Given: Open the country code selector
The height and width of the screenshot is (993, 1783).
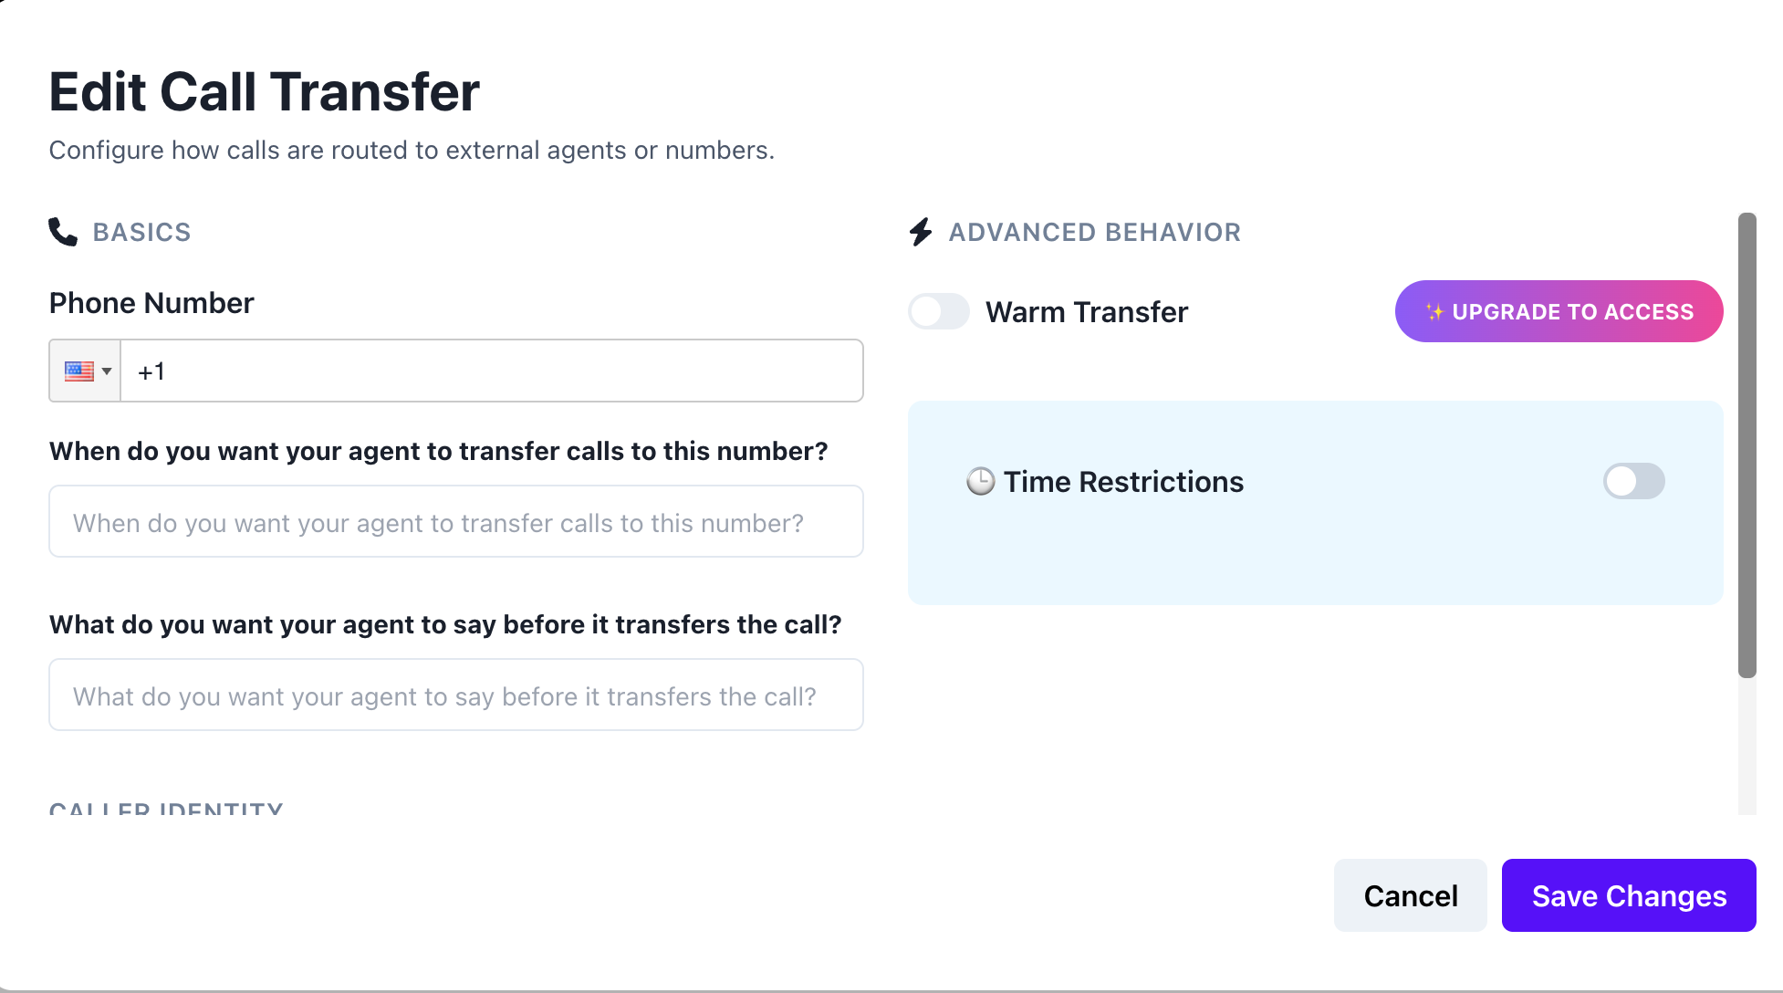Looking at the screenshot, I should click(x=85, y=371).
